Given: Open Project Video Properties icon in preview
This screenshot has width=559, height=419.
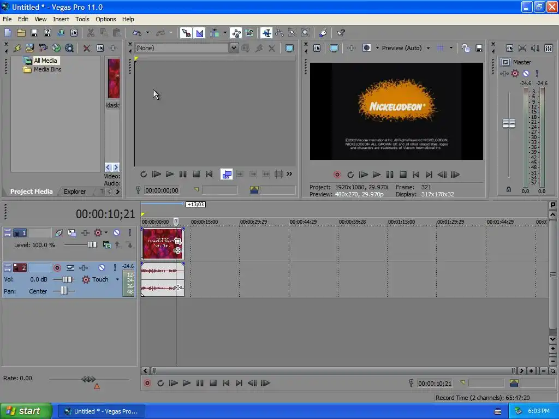Looking at the screenshot, I should pyautogui.click(x=317, y=48).
